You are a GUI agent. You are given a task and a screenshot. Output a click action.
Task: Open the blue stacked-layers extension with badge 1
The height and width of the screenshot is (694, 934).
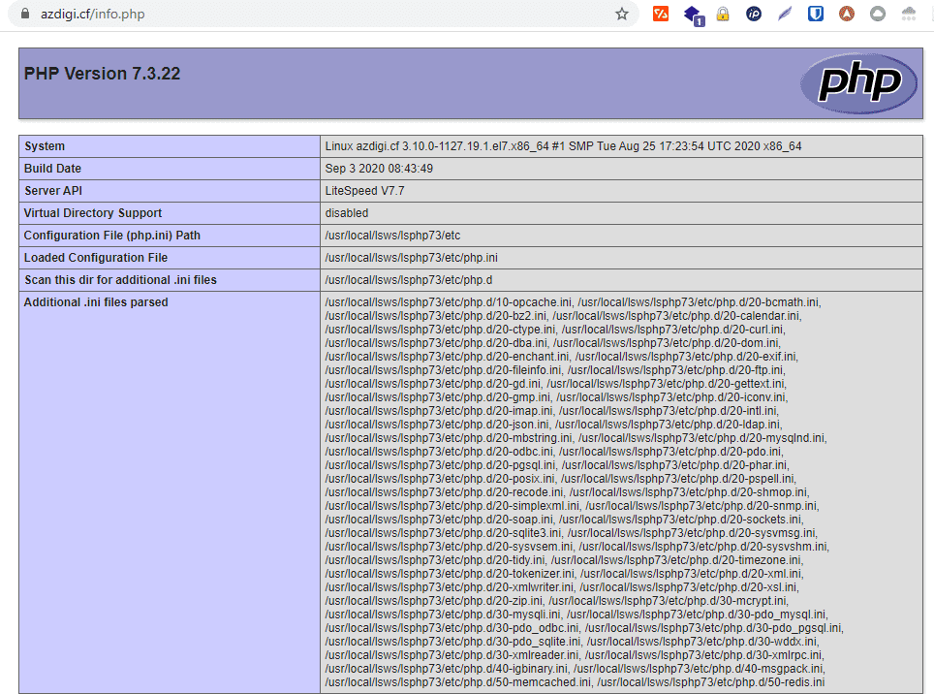693,16
